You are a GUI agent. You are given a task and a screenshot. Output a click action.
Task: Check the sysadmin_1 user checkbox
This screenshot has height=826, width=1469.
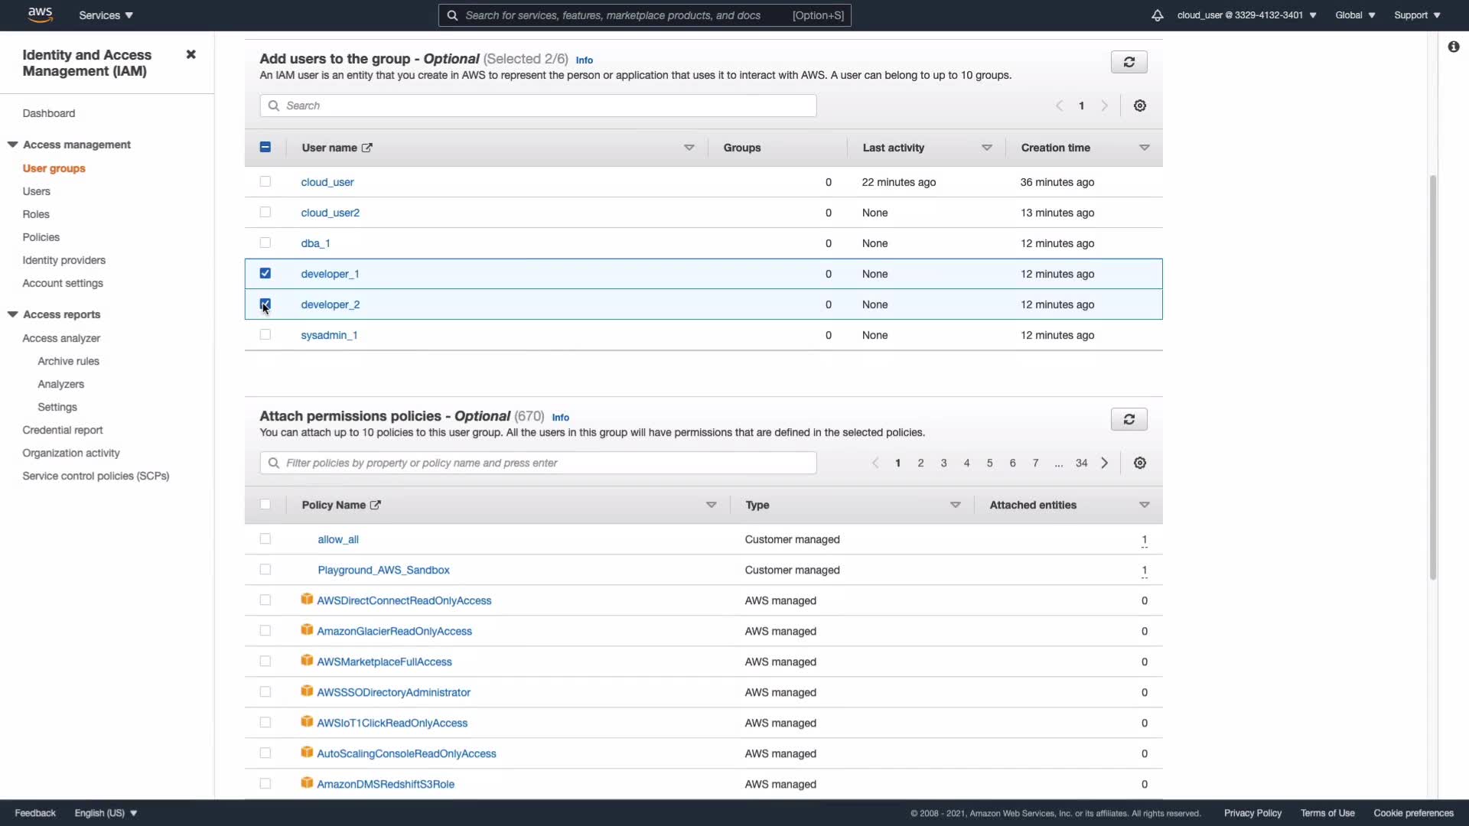click(265, 334)
